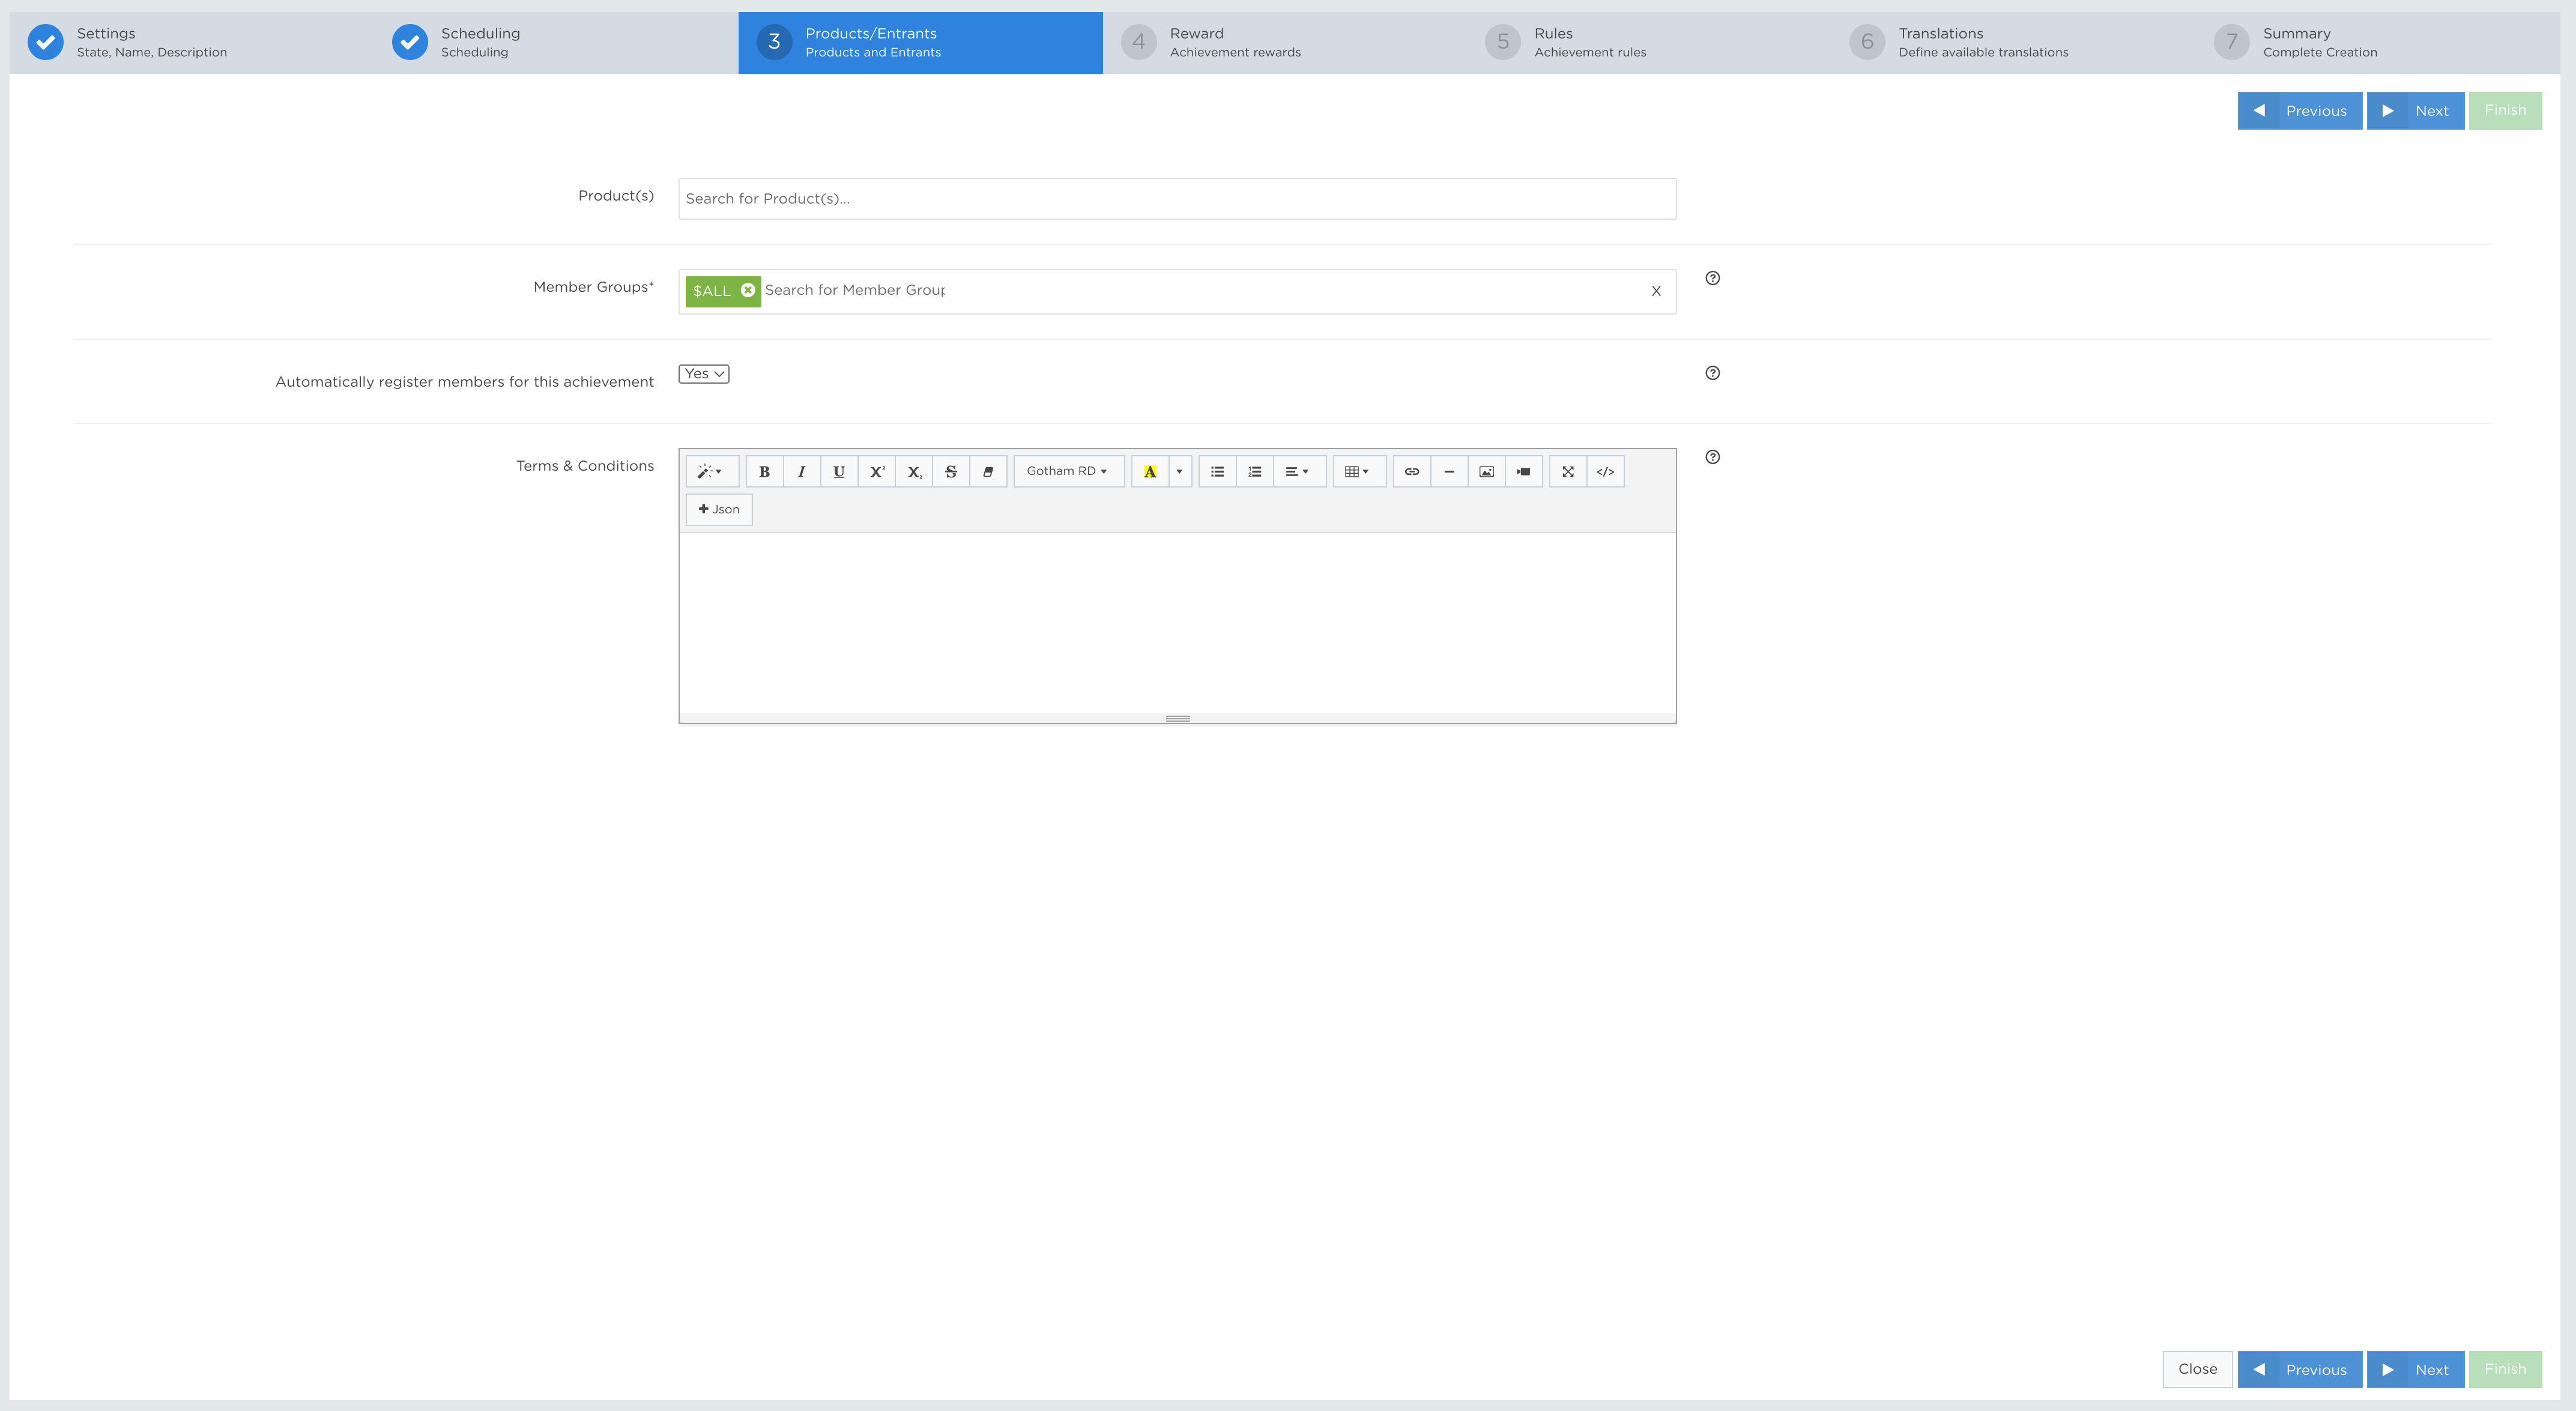Apply strikethrough formatting
The image size is (2576, 1411).
[x=951, y=471]
